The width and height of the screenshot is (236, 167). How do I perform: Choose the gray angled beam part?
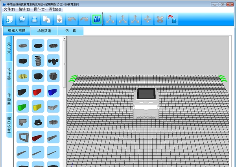[x=53, y=106]
